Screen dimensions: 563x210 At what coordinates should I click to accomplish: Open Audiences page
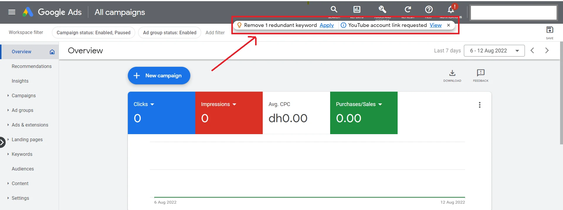pos(23,169)
